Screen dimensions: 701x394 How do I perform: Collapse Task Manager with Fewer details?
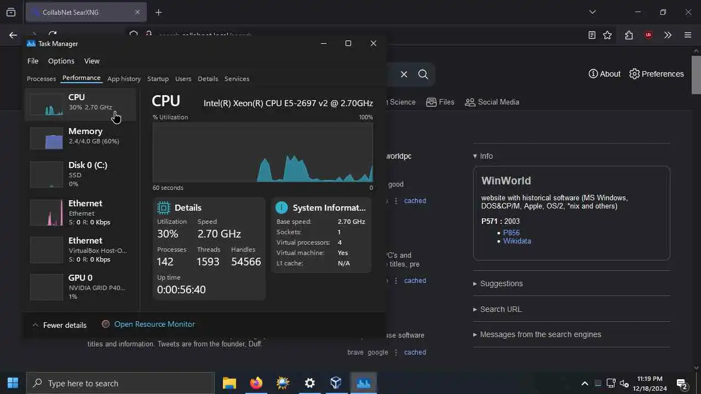click(x=59, y=325)
